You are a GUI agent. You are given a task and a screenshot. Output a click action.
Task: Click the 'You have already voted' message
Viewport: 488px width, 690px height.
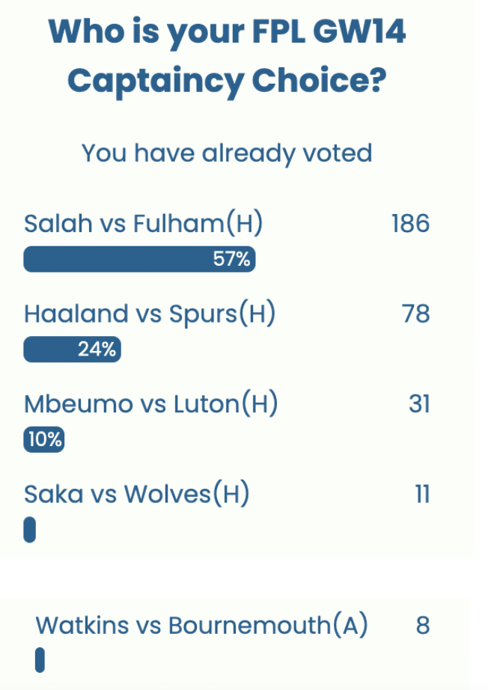coord(226,153)
